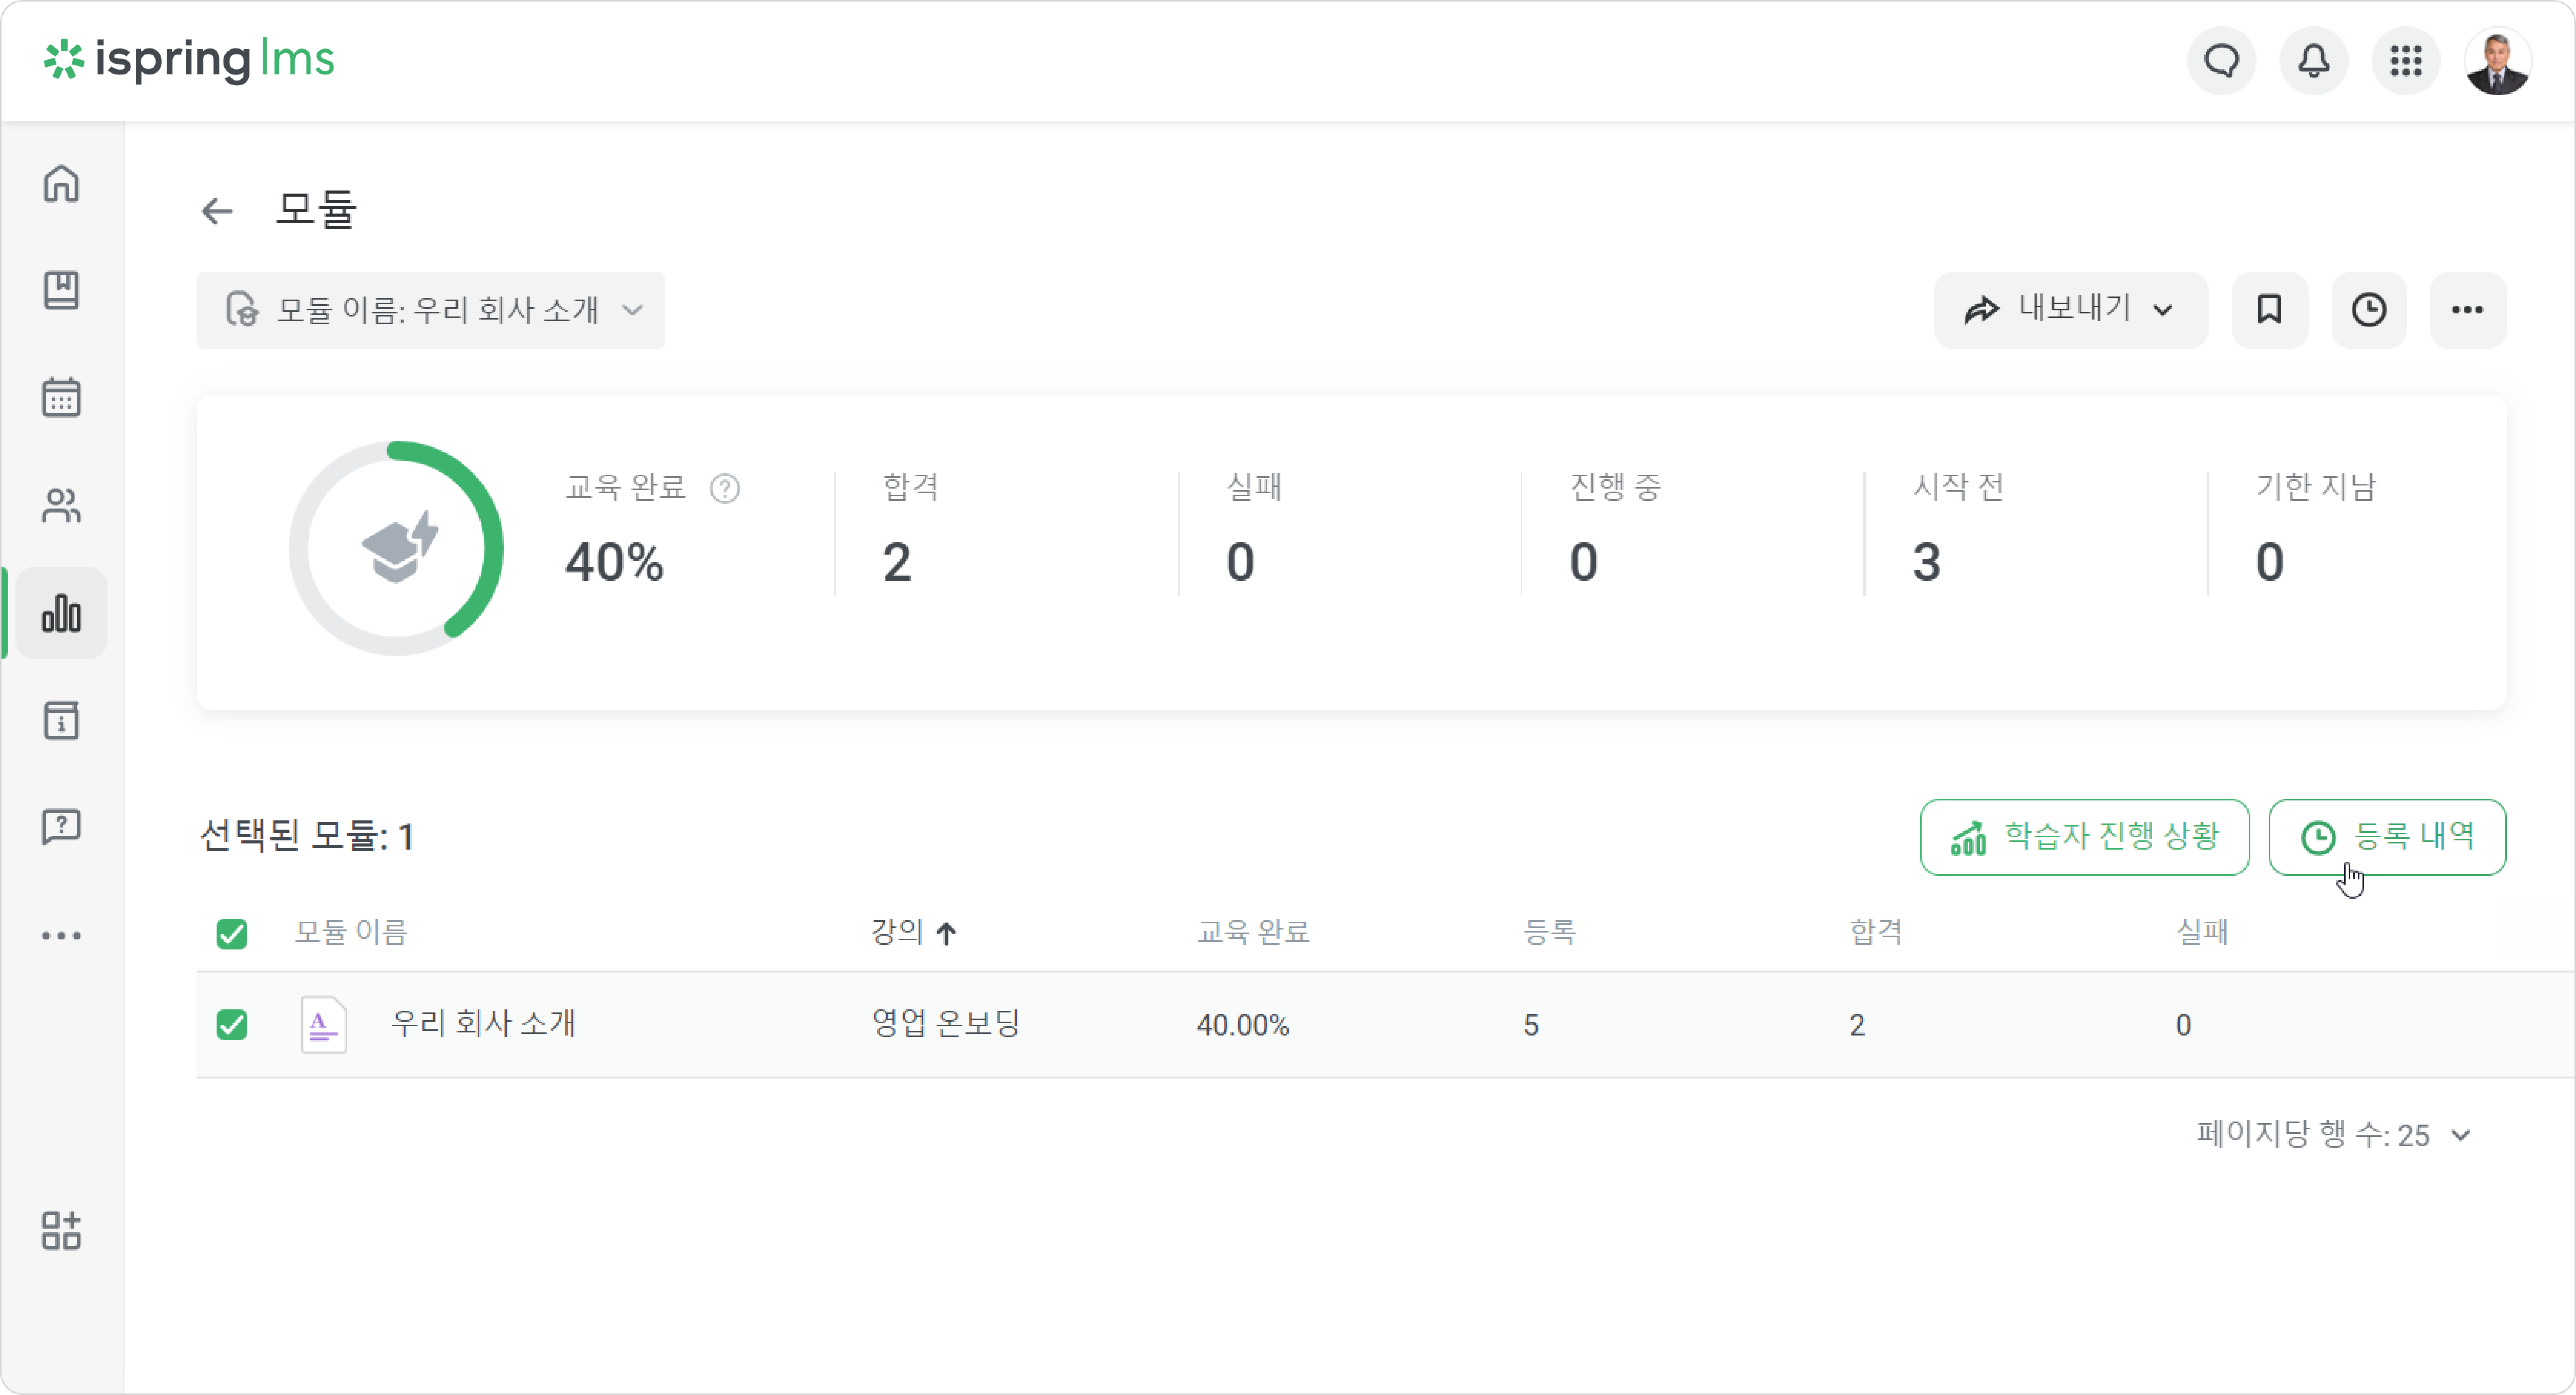Save the report with the bookmark button

[x=2269, y=310]
